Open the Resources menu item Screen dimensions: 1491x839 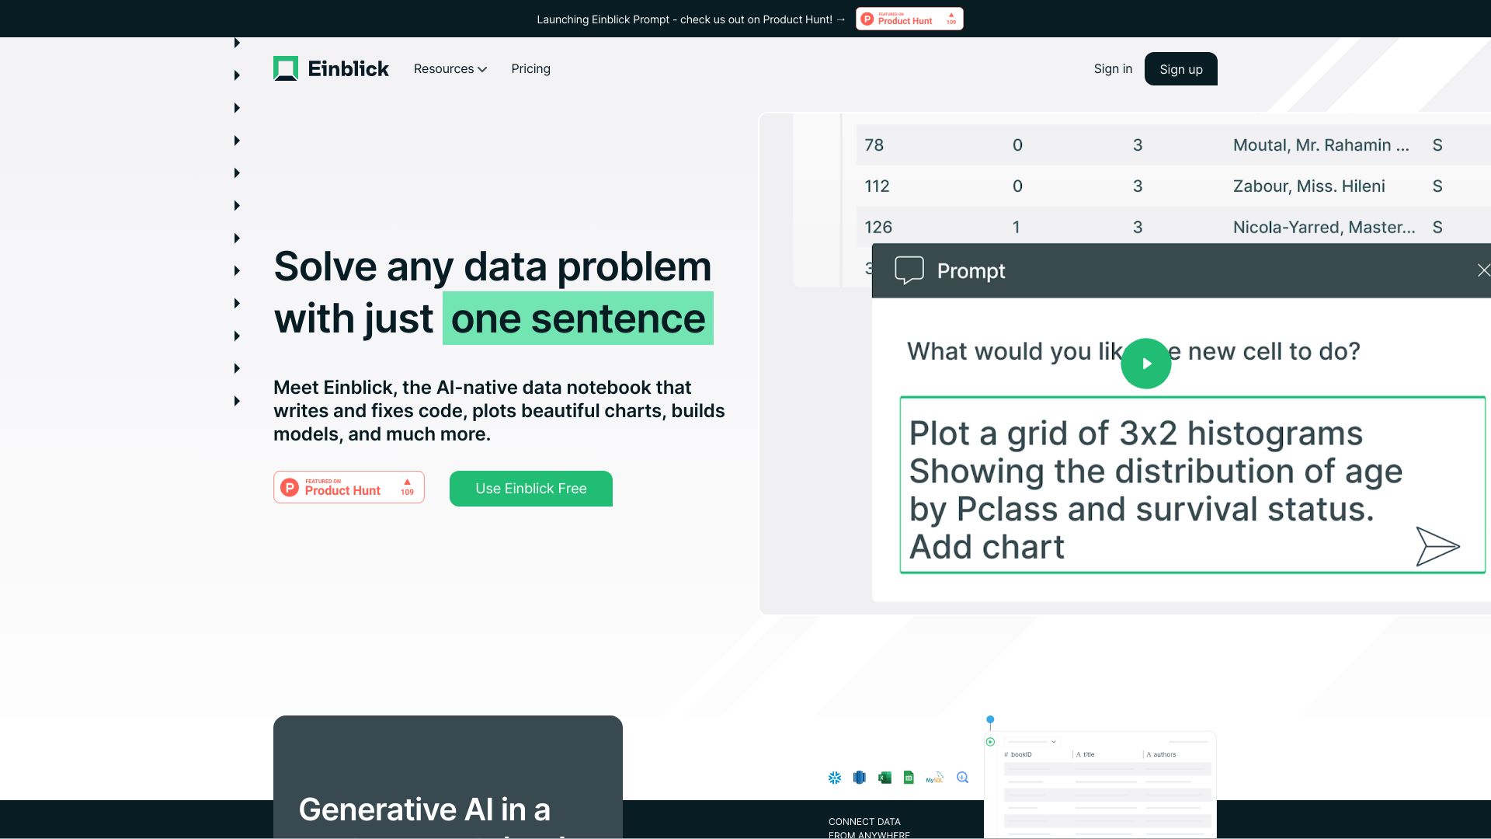click(x=450, y=68)
